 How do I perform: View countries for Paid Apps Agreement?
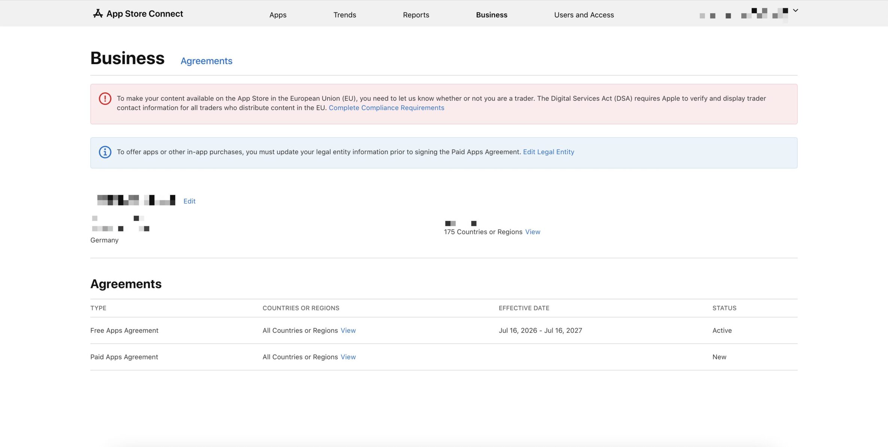click(x=348, y=357)
